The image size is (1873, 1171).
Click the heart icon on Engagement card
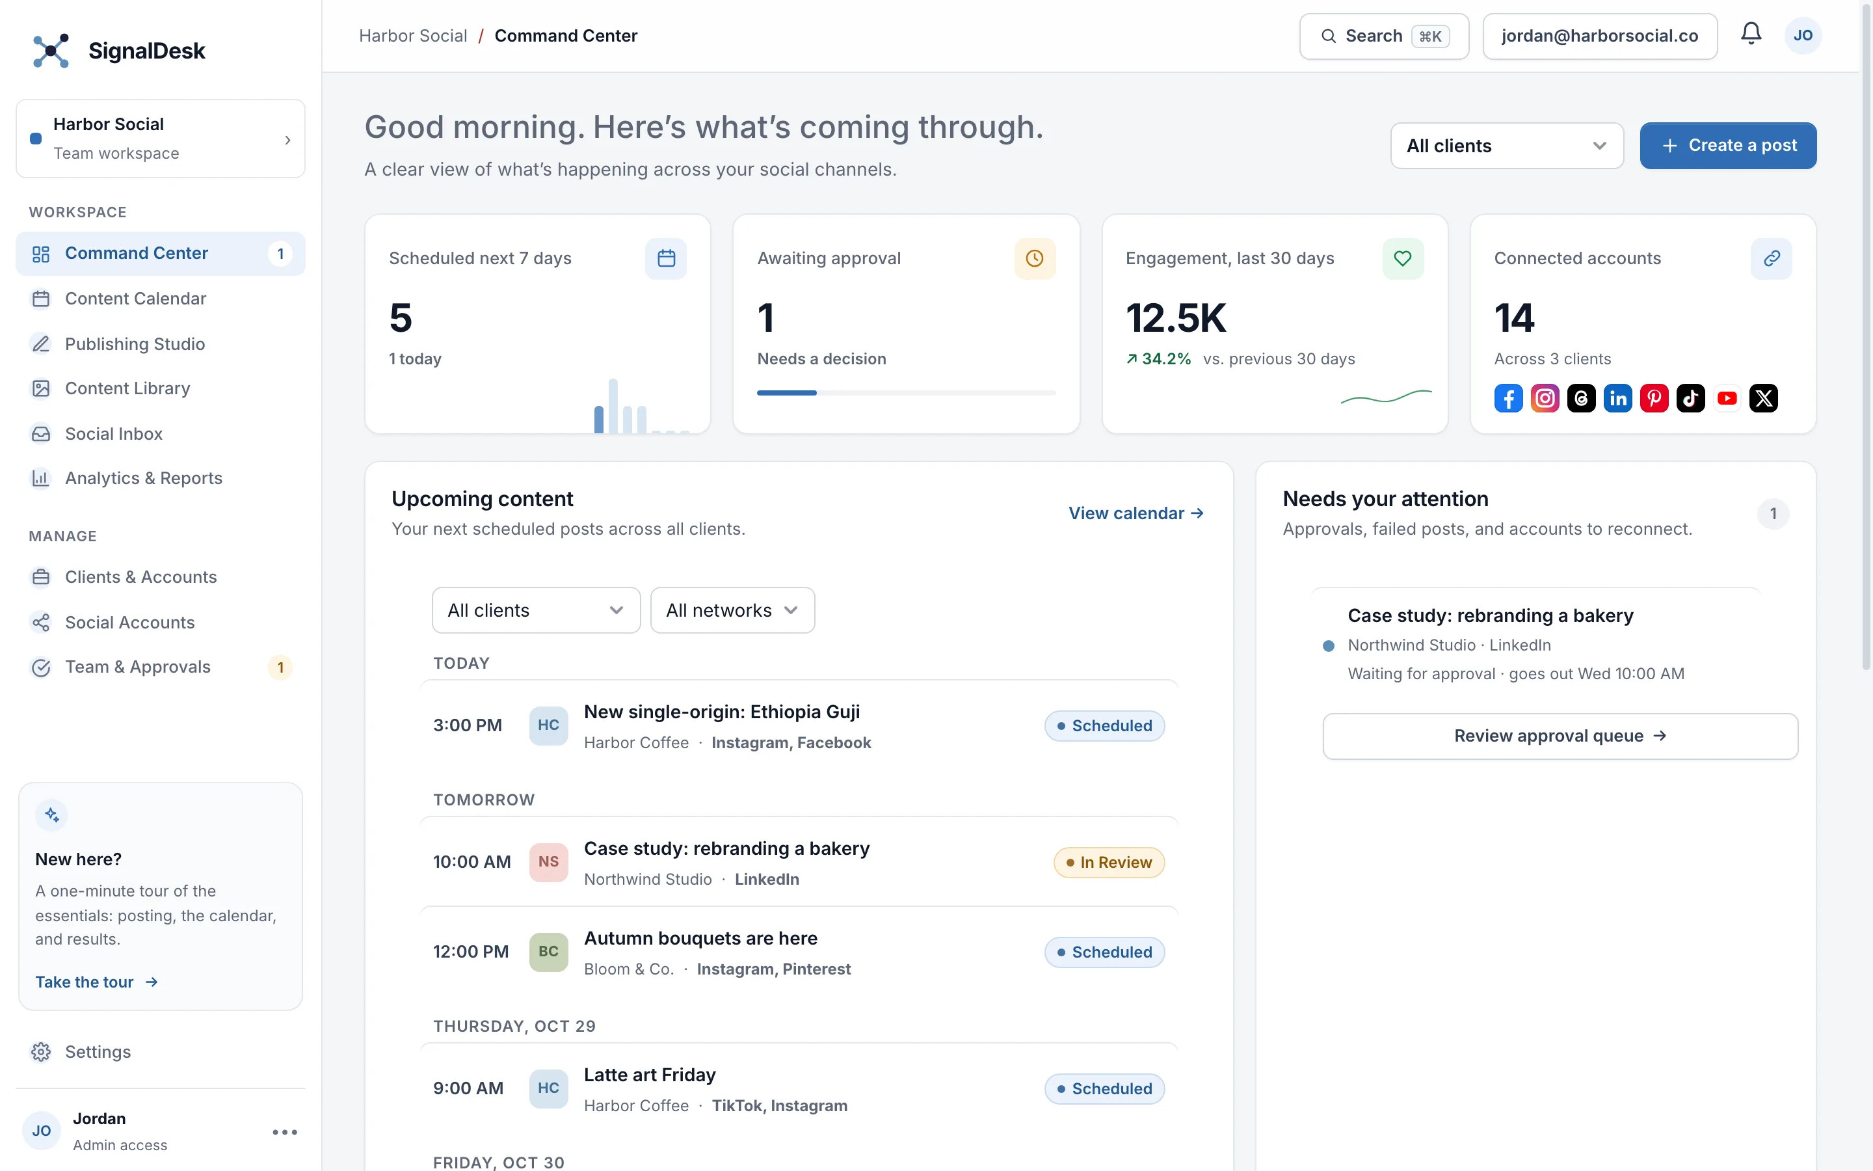pyautogui.click(x=1402, y=258)
